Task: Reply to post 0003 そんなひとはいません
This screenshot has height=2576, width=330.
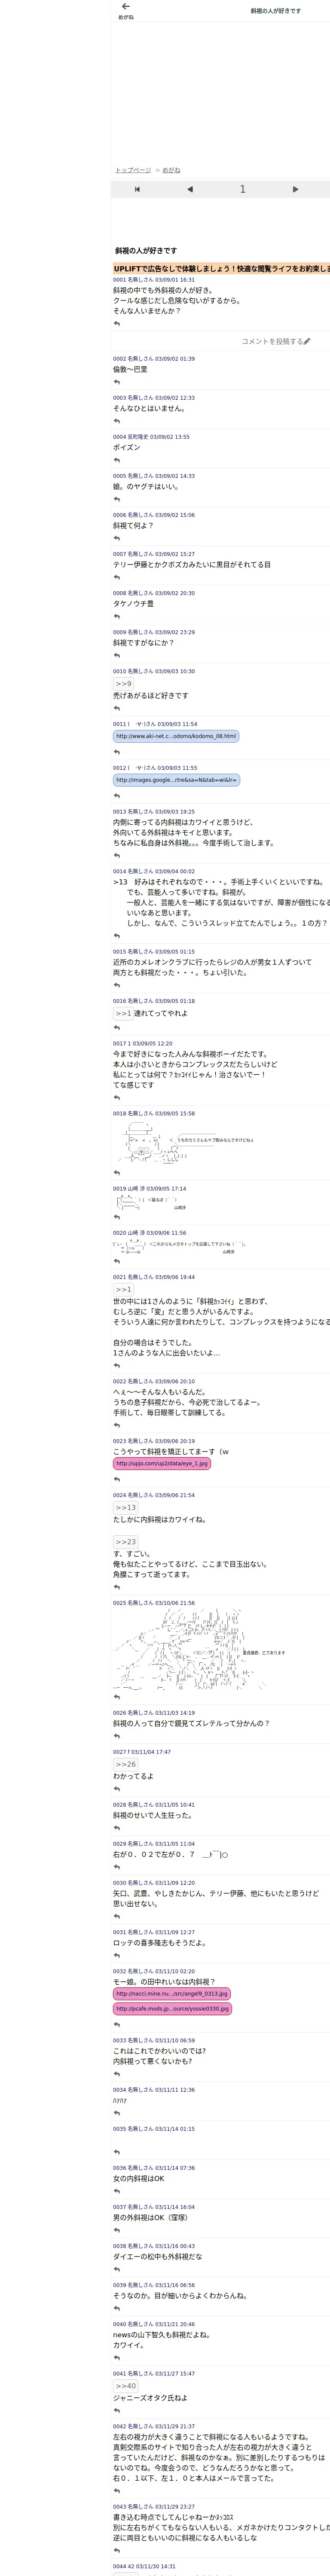Action: tap(117, 421)
